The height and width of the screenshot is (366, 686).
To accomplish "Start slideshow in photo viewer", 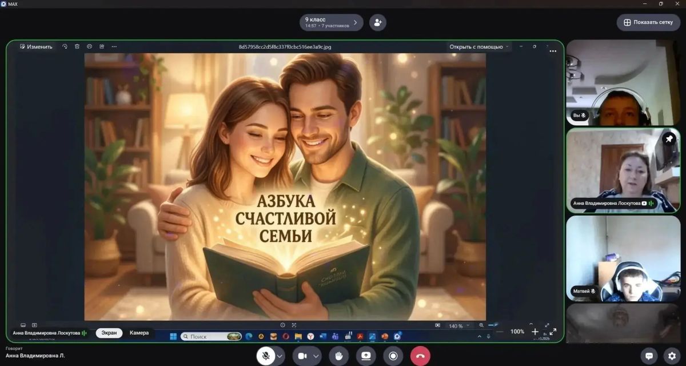I will coord(34,325).
